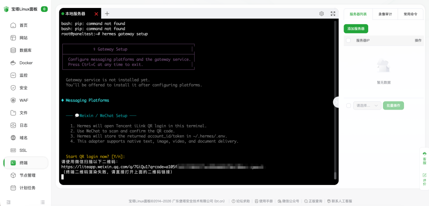The width and height of the screenshot is (429, 206).
Task: Click the 广东堡塔安全技术有限公司 copyright text
Action: click(x=198, y=201)
